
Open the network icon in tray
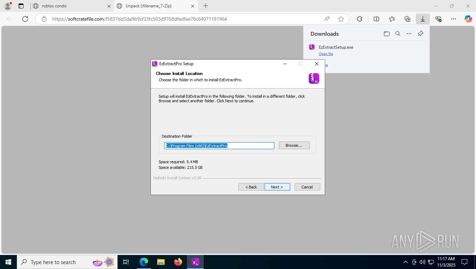430,262
